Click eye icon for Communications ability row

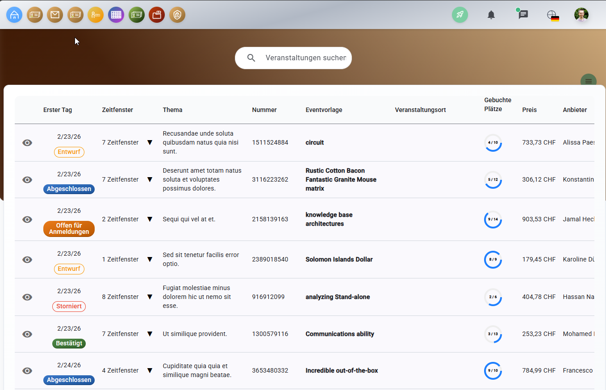[27, 334]
